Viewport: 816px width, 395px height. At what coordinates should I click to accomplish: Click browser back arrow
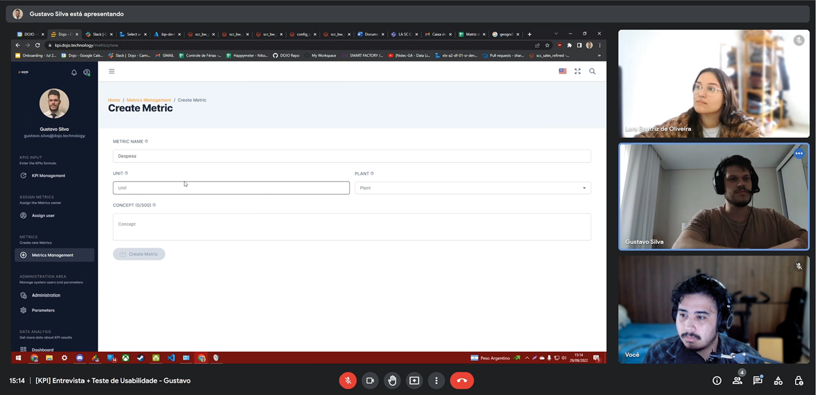pyautogui.click(x=18, y=45)
